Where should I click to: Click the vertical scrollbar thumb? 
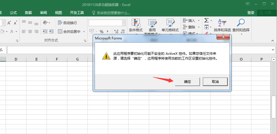click(x=274, y=107)
